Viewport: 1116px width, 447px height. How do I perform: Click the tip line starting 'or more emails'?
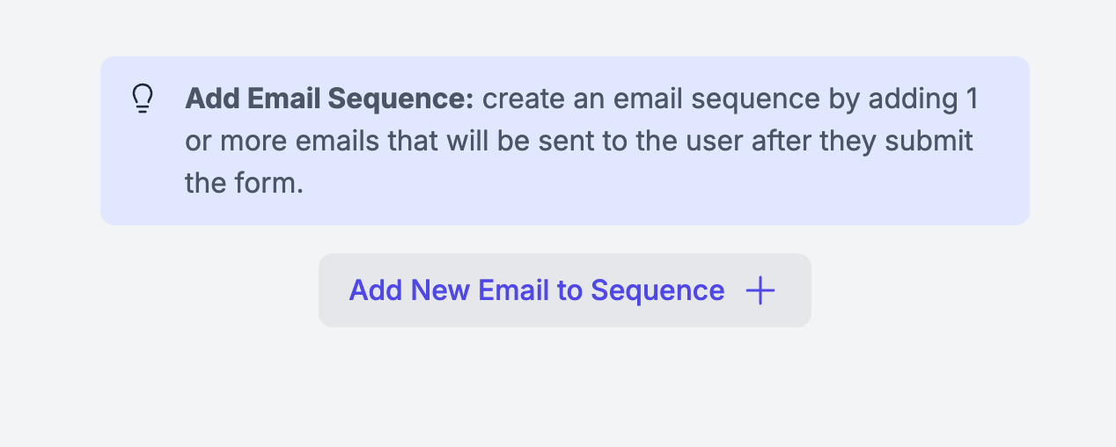pyautogui.click(x=579, y=141)
